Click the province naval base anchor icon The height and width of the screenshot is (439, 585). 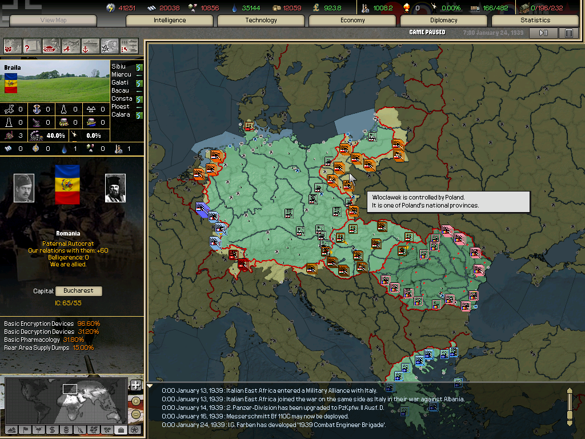tap(37, 109)
